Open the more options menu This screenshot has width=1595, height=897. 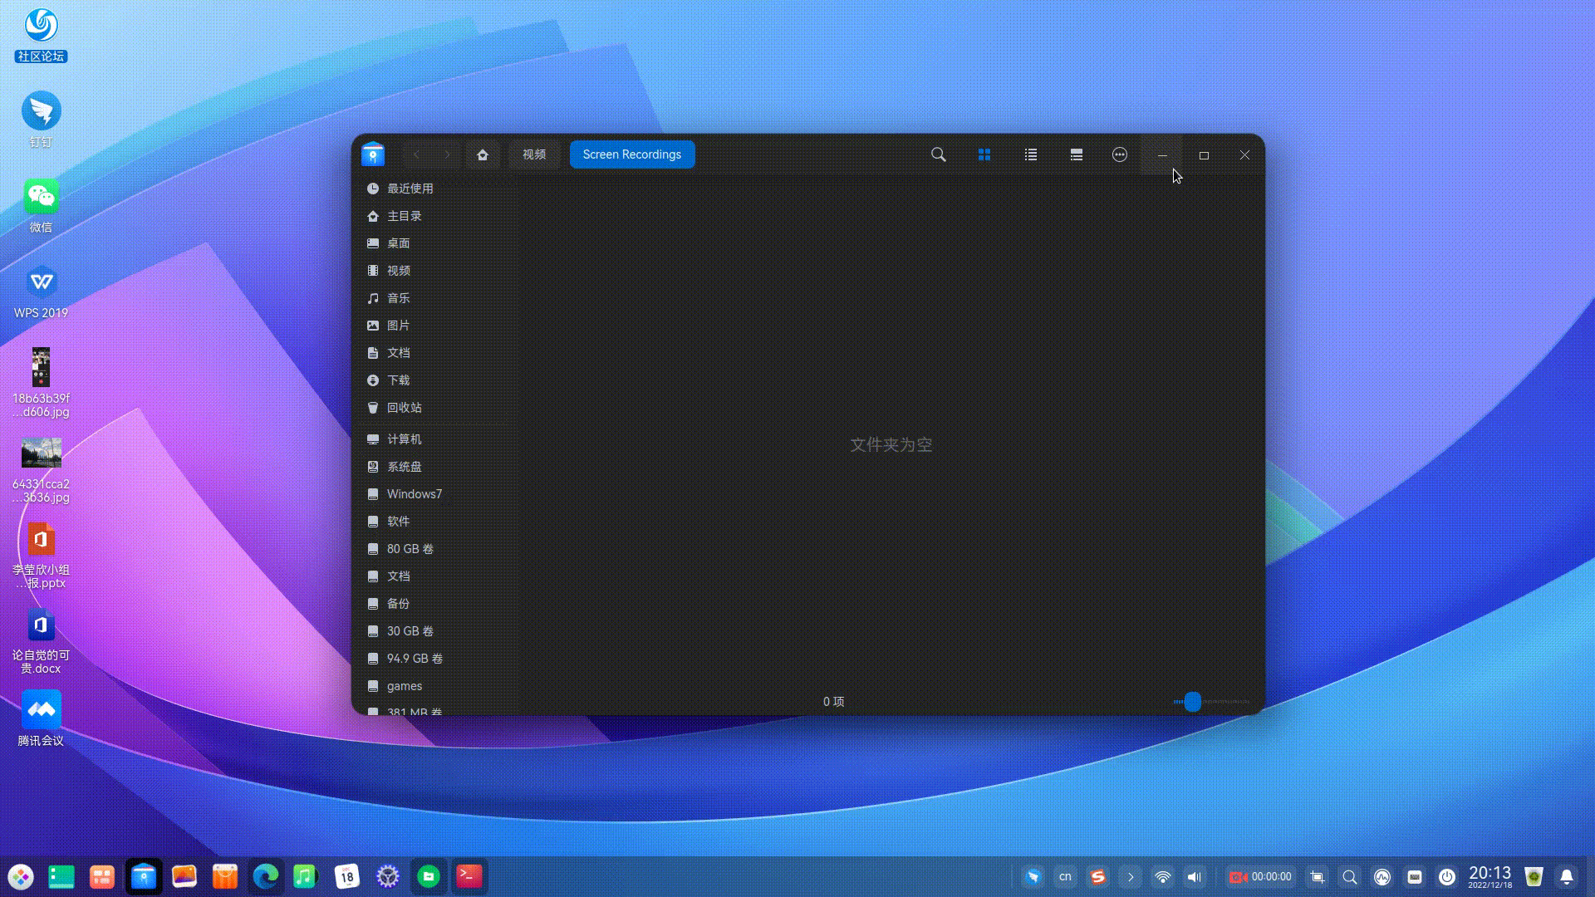coord(1119,154)
